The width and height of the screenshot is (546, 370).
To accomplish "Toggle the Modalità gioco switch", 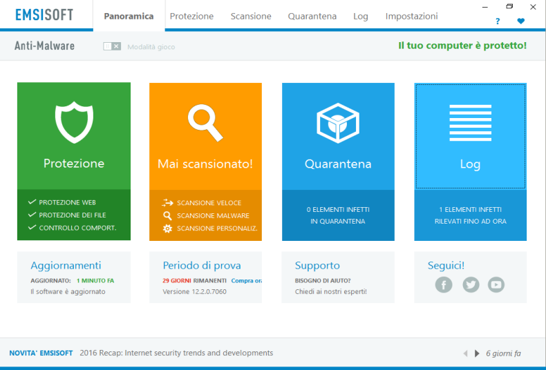I will pyautogui.click(x=112, y=46).
